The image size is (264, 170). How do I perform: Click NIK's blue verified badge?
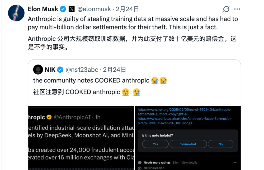point(60,70)
